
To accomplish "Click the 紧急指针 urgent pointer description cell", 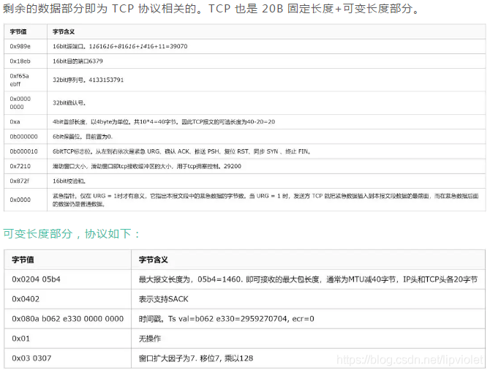I will click(x=266, y=200).
